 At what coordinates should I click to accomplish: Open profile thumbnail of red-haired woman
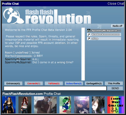(x=25, y=105)
